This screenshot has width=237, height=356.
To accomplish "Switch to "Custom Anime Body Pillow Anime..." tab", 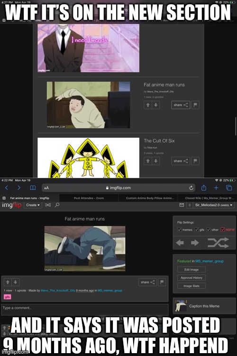I will (x=150, y=198).
